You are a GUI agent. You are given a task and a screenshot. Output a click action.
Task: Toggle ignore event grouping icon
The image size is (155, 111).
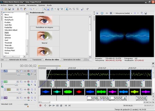(x=62, y=9)
